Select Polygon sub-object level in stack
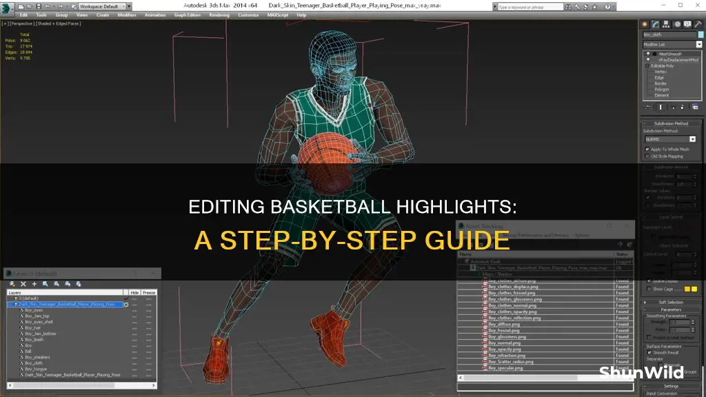706x397 pixels. click(x=661, y=90)
